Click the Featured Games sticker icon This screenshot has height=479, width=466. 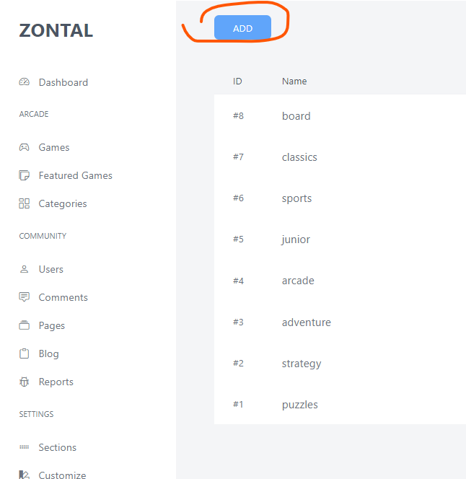tap(25, 175)
